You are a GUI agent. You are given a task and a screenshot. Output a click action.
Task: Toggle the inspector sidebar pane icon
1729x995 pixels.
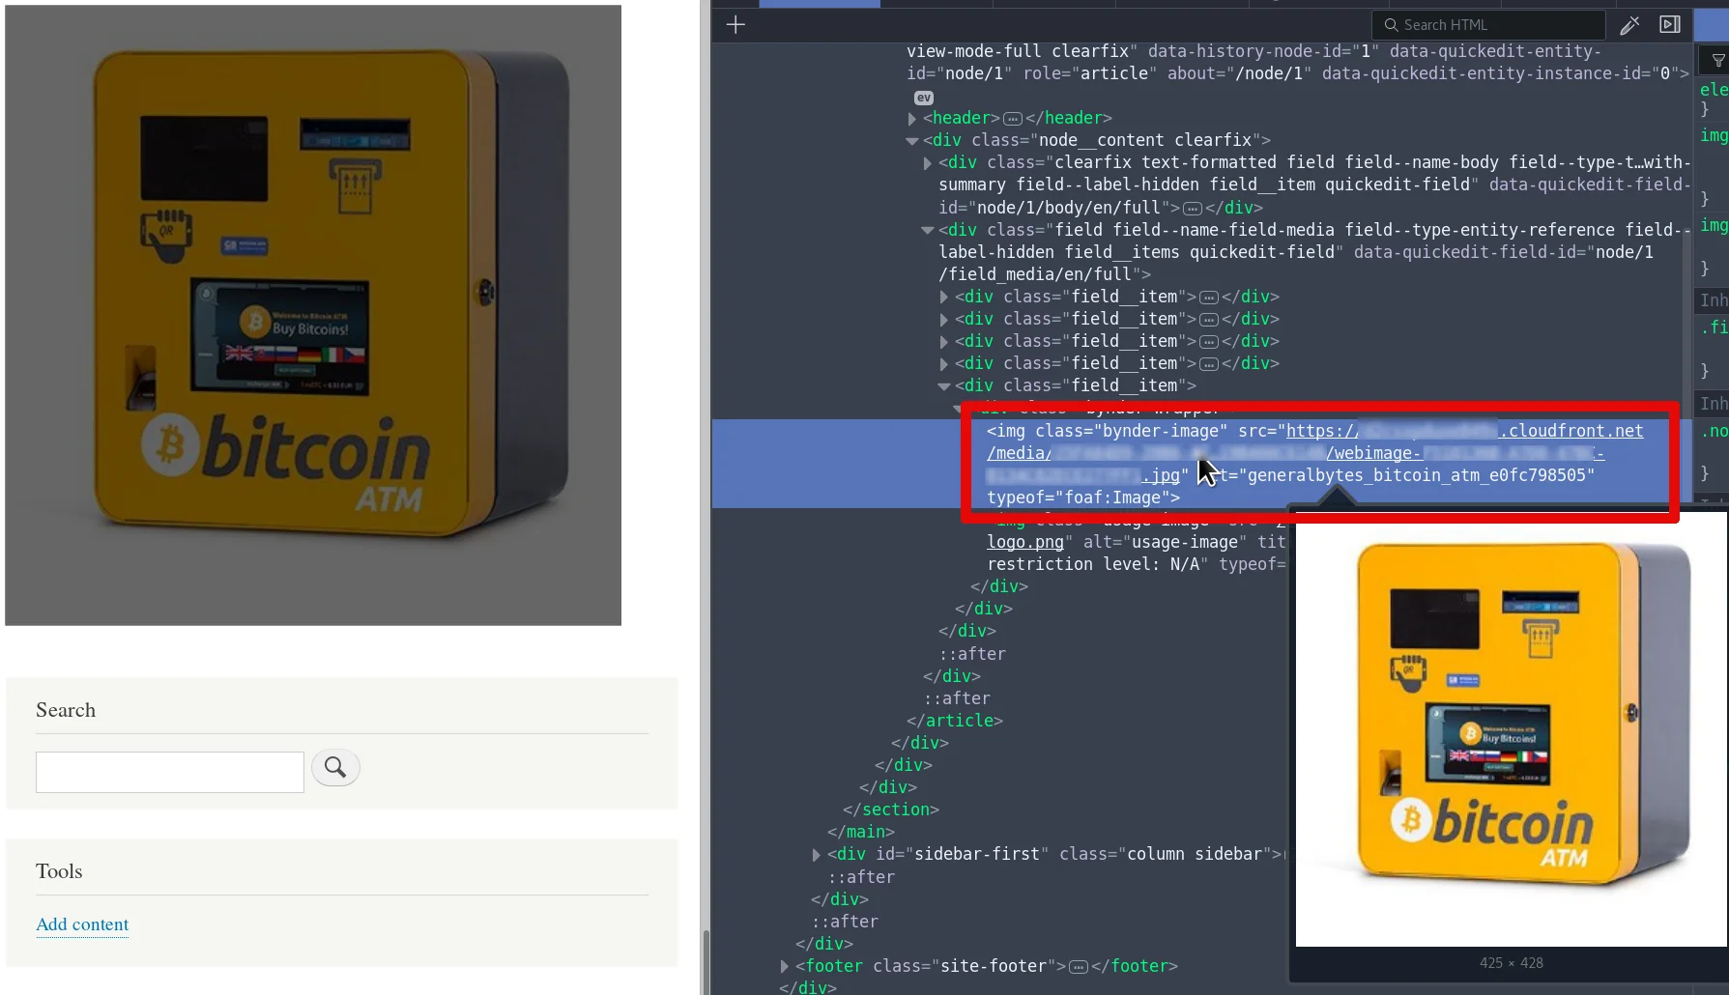coord(1670,25)
